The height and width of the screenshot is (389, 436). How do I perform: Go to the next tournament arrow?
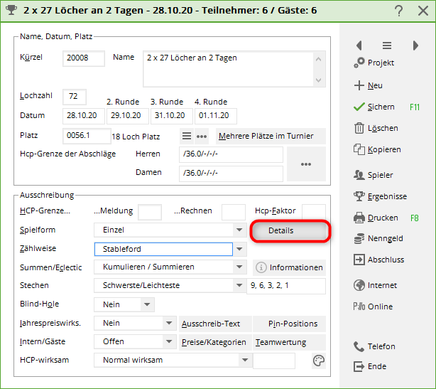click(x=415, y=46)
